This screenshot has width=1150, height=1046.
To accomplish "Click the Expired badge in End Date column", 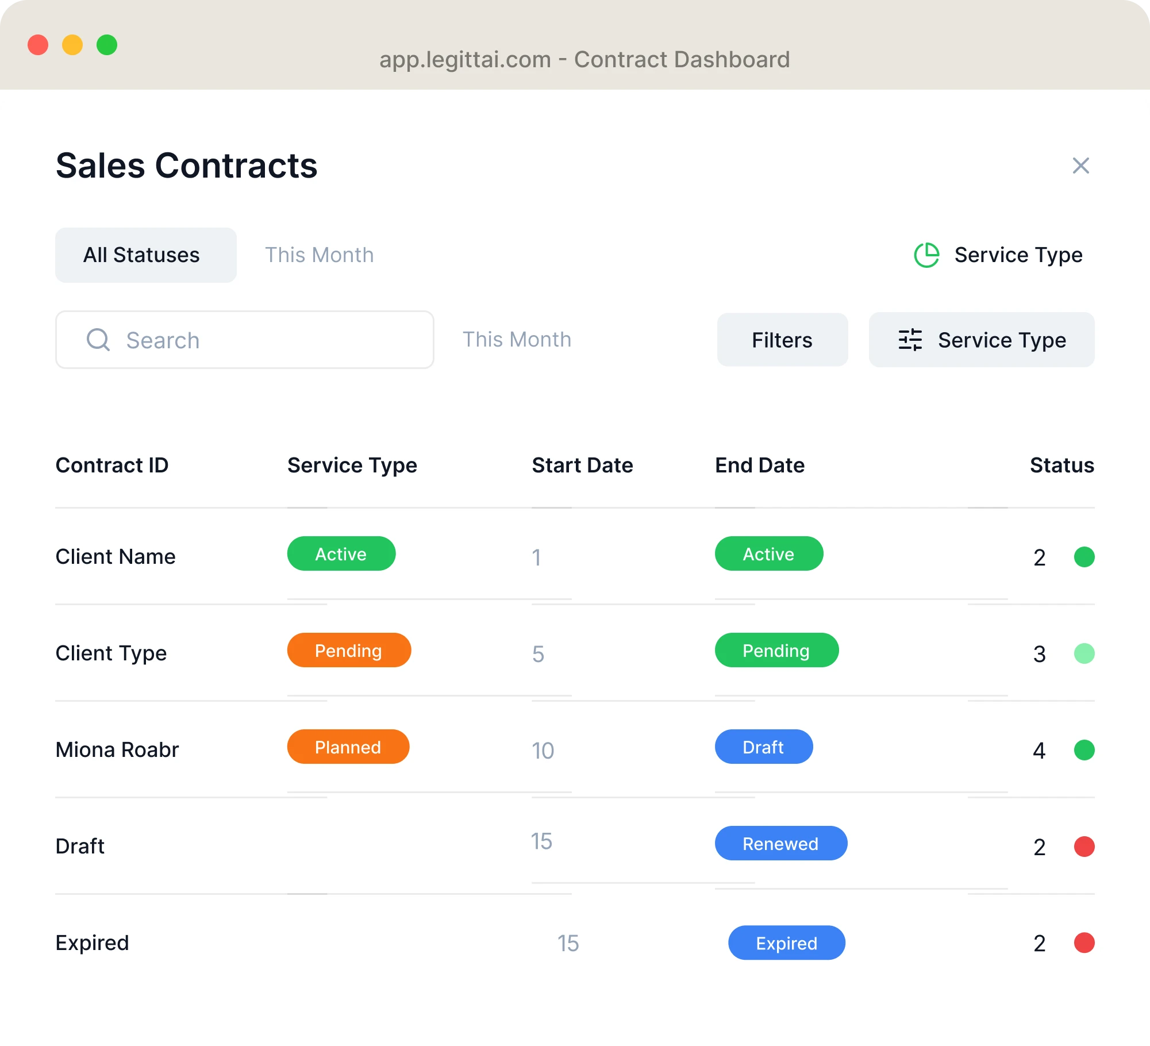I will pos(786,943).
